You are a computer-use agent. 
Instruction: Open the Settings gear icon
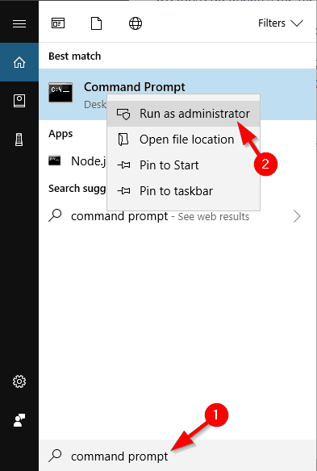point(19,381)
